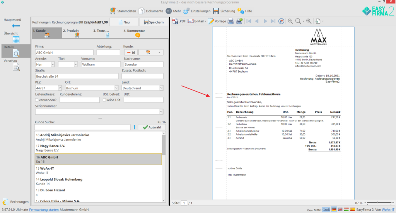Adjust the preview zoom slider
Screen dimensions: 396x213
pyautogui.click(x=377, y=203)
